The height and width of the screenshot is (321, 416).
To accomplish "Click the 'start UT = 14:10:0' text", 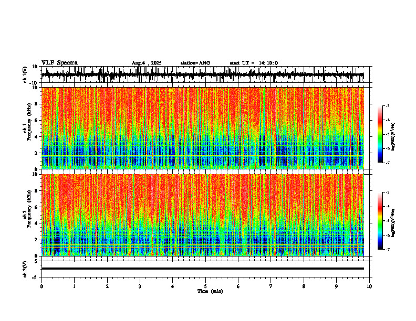I will click(x=254, y=63).
